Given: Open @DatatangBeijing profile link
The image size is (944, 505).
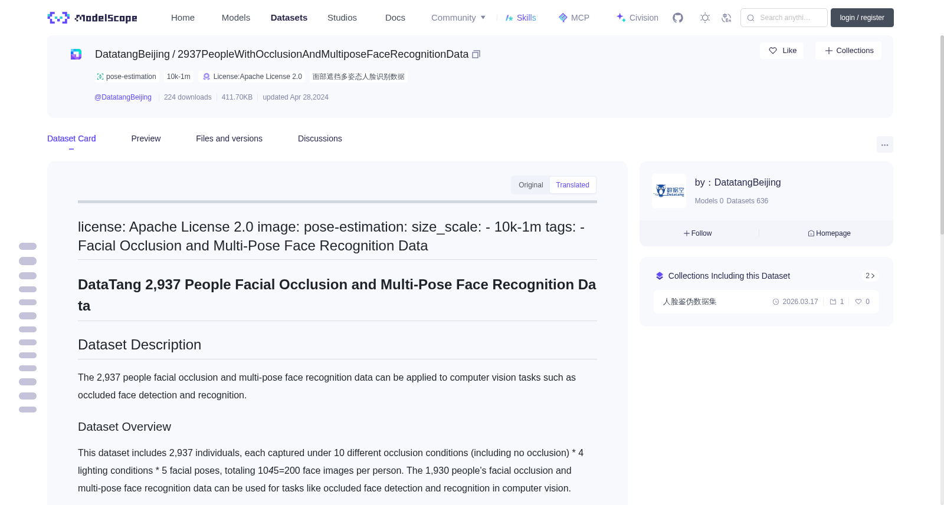Looking at the screenshot, I should tap(123, 97).
